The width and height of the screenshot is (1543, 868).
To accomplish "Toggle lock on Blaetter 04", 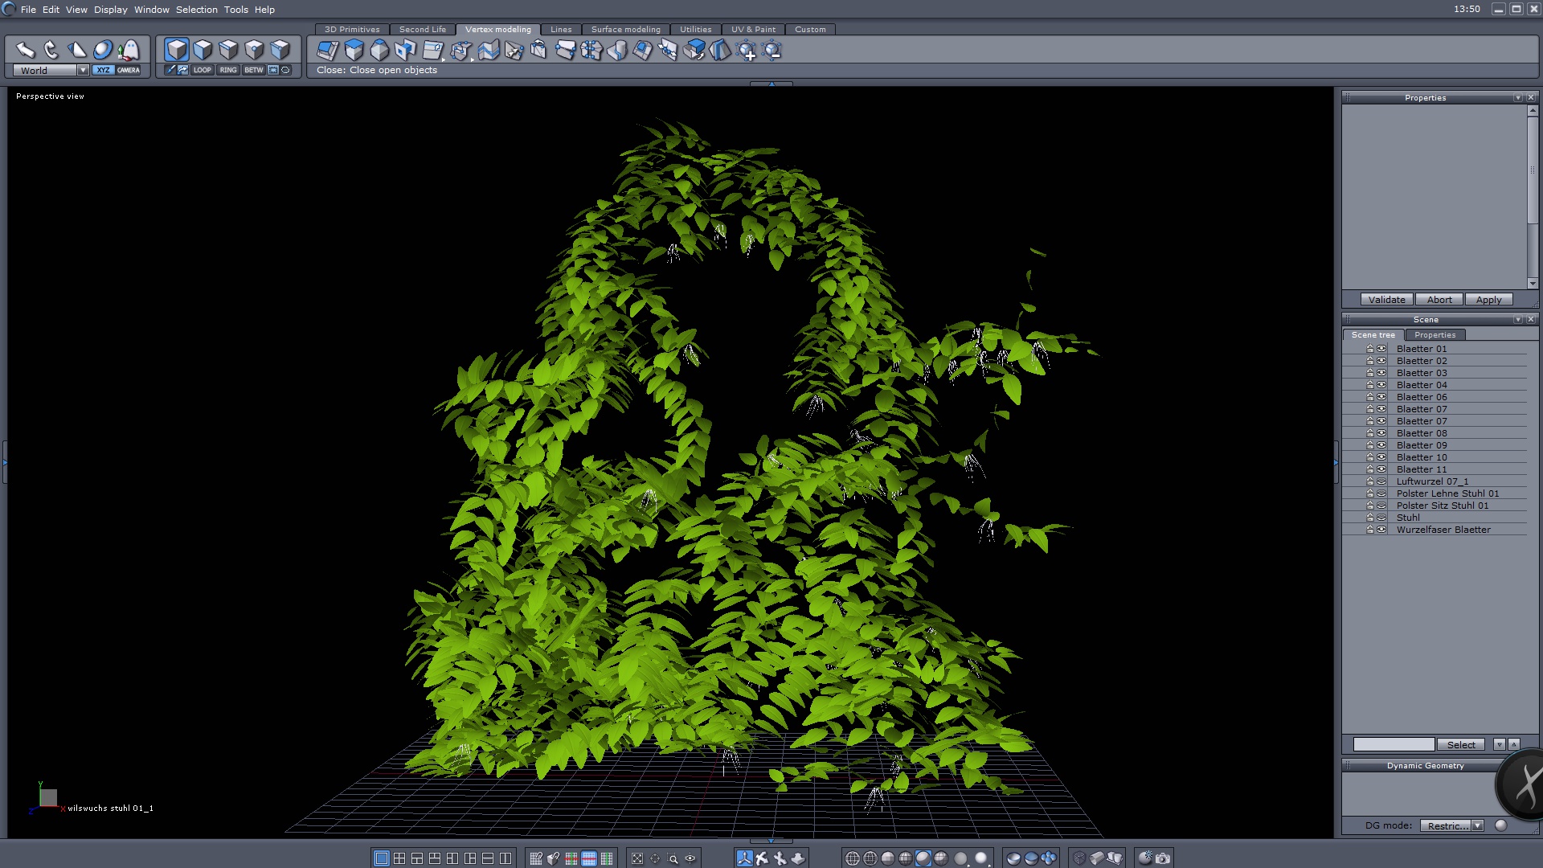I will (1369, 385).
